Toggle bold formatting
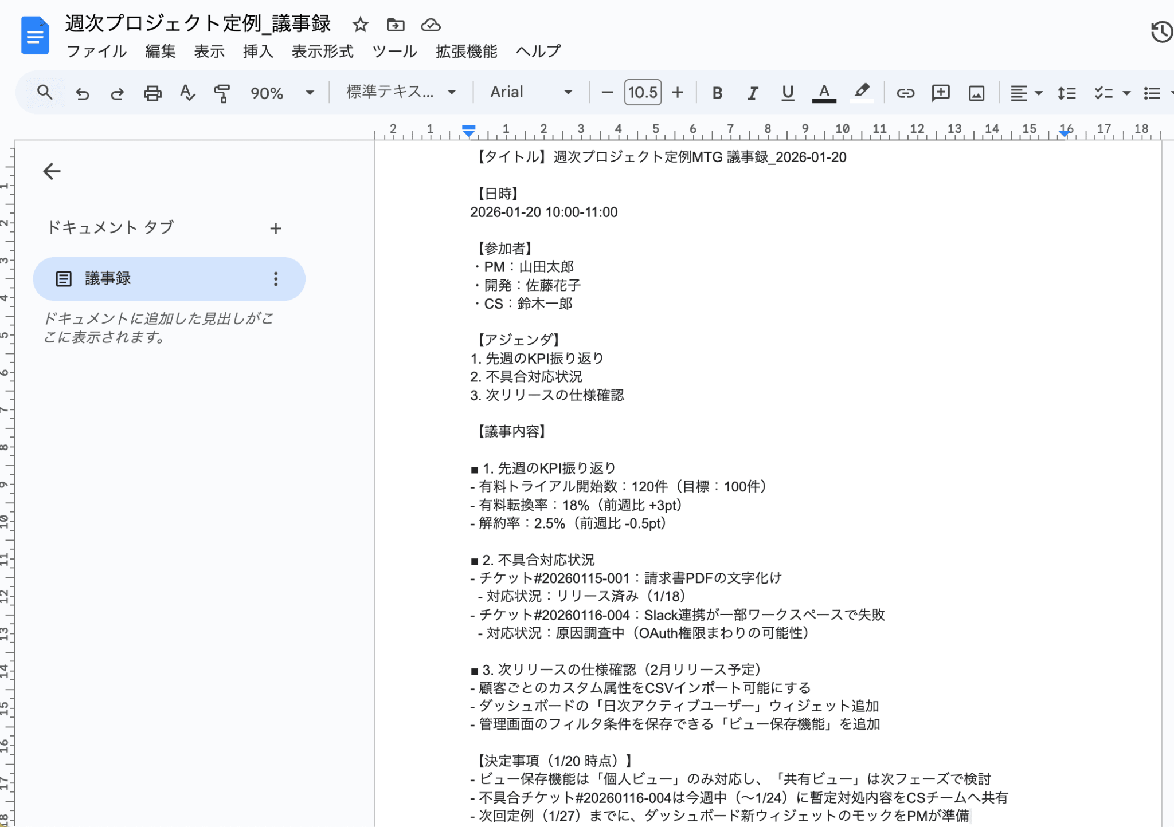Image resolution: width=1174 pixels, height=827 pixels. coord(717,93)
